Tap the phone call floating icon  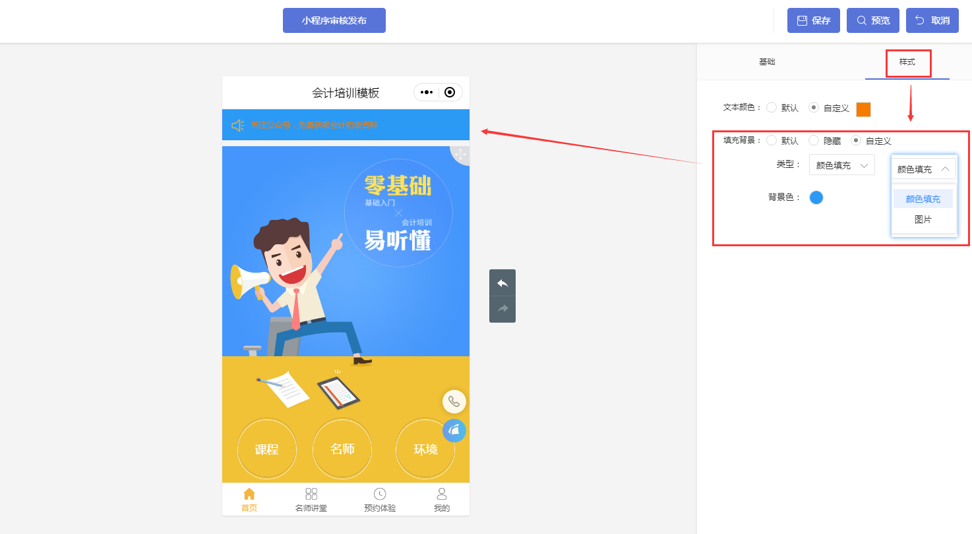(x=454, y=402)
